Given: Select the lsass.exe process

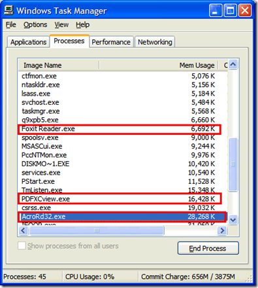Looking at the screenshot, I should [122, 94].
